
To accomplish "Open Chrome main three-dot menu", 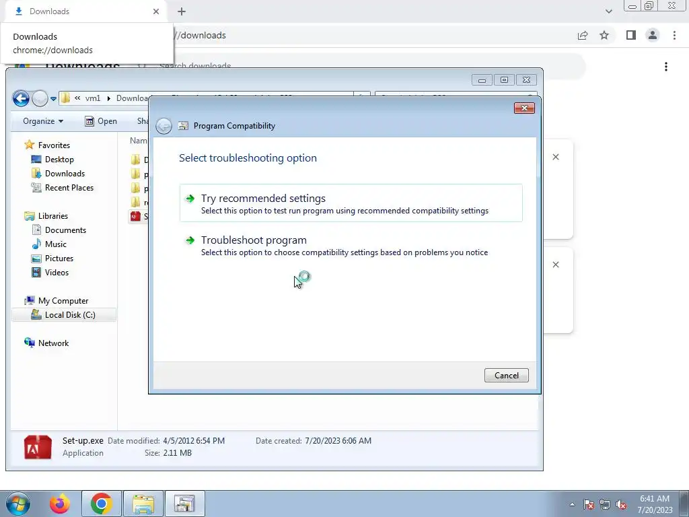I will [674, 35].
